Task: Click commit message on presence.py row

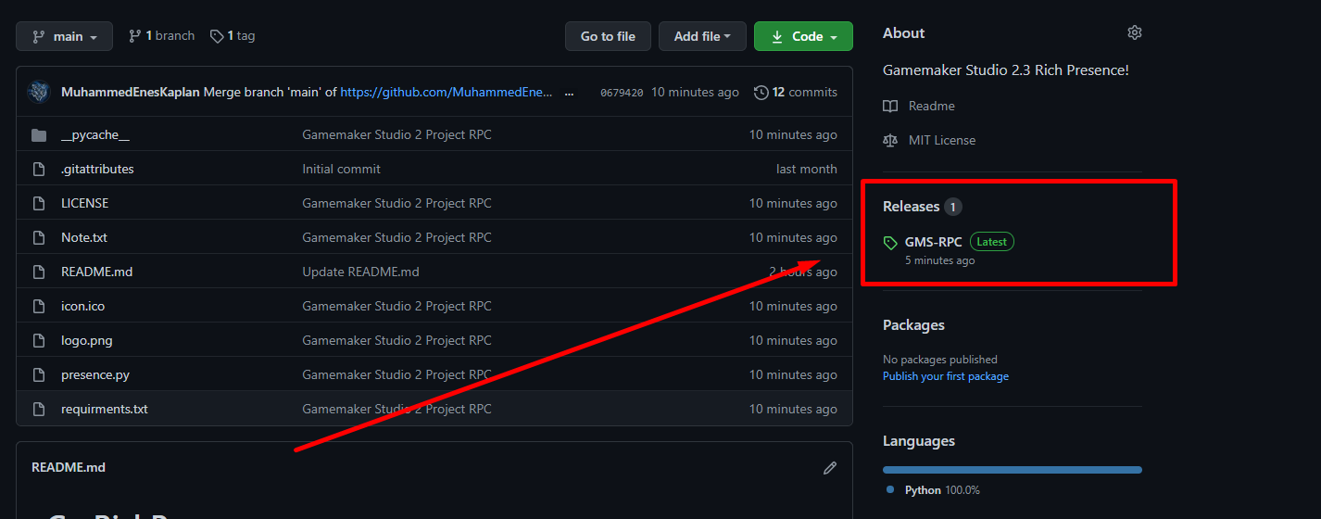Action: click(x=396, y=374)
